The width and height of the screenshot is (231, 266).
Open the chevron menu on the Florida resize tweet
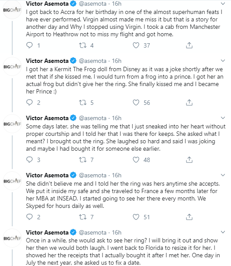pos(223,232)
